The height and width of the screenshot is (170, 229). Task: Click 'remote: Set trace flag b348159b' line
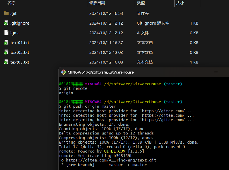coord(96,156)
